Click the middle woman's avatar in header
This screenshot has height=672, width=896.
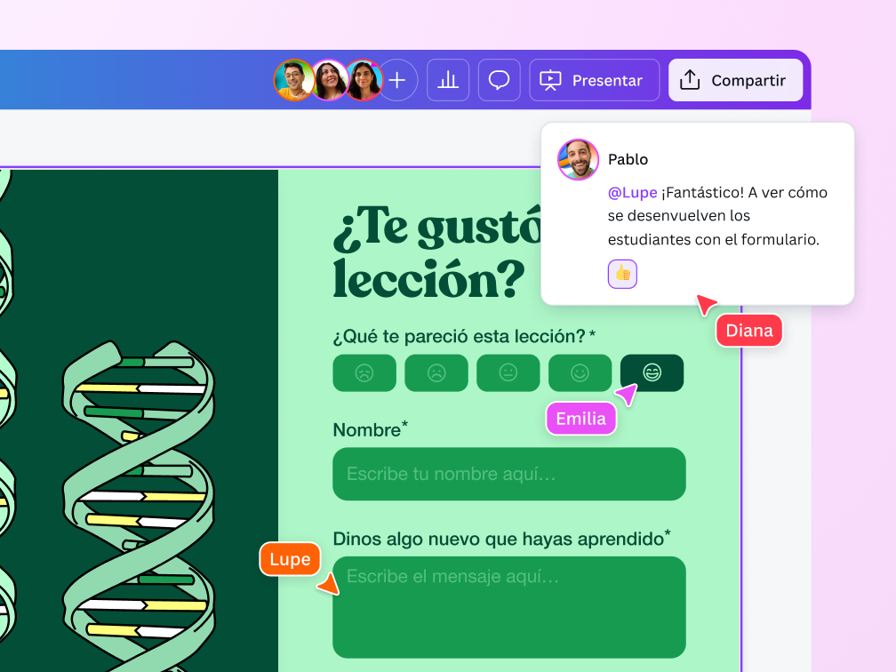point(329,80)
